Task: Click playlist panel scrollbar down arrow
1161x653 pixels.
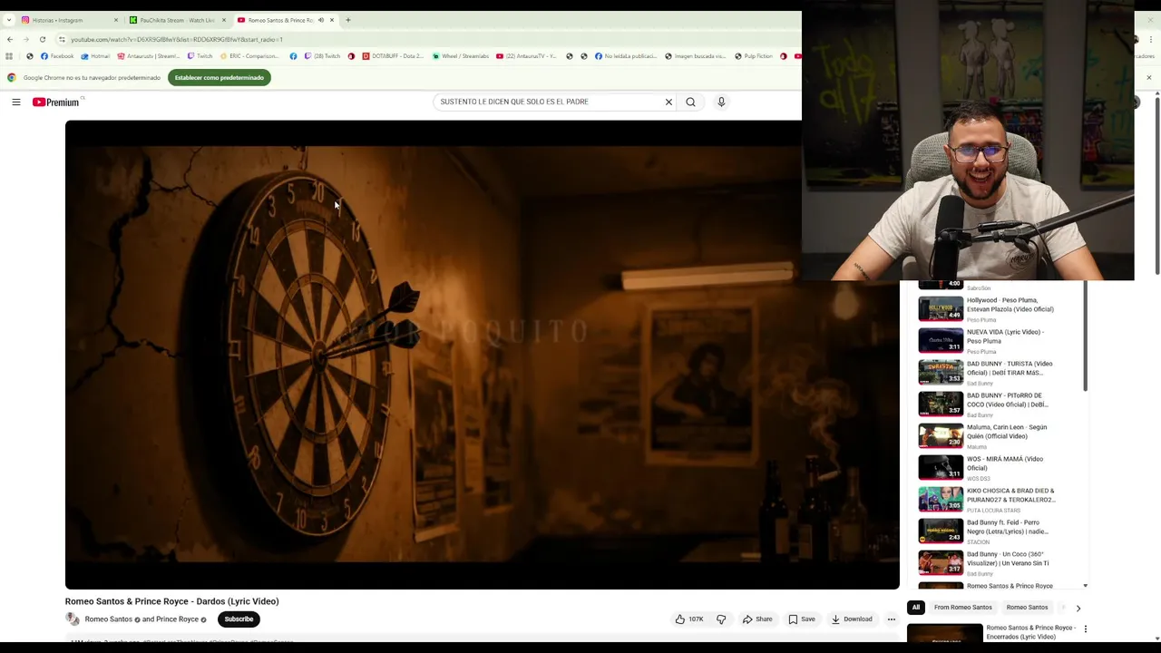Action: pos(1085,586)
